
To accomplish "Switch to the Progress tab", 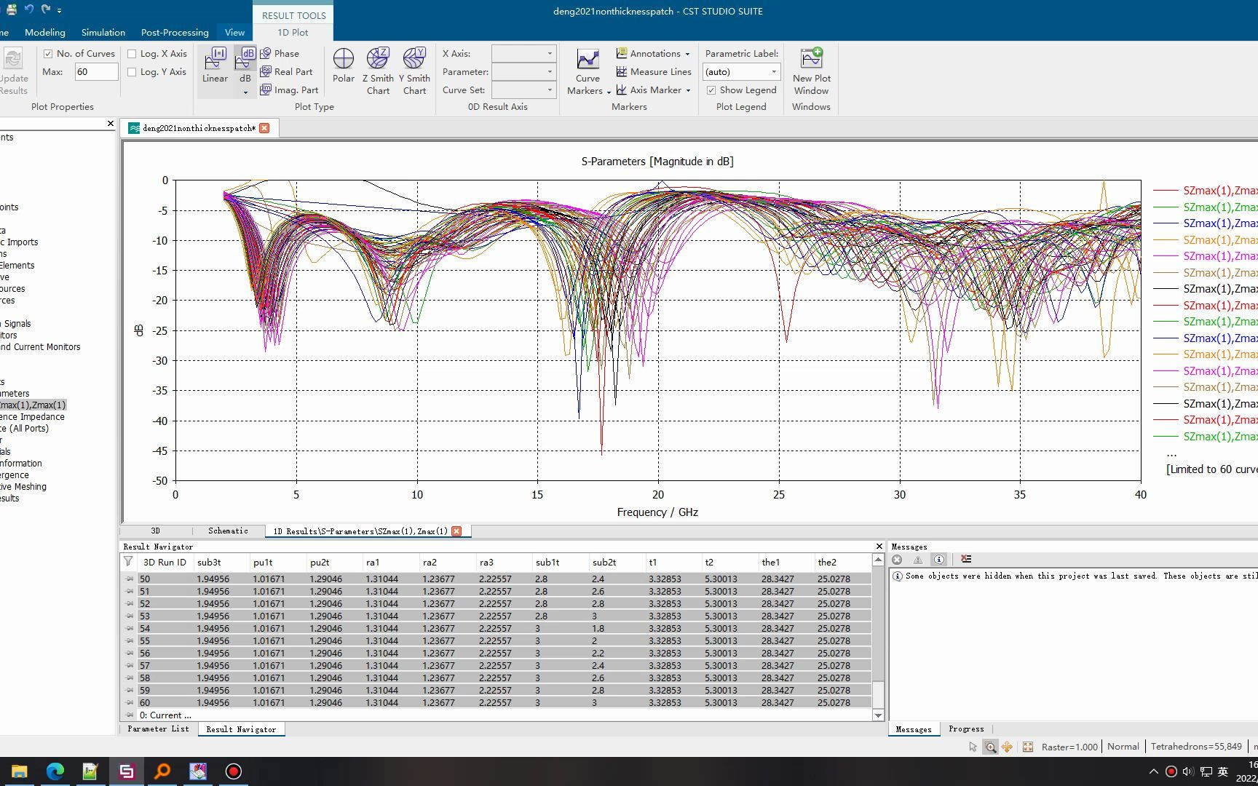I will 966,729.
